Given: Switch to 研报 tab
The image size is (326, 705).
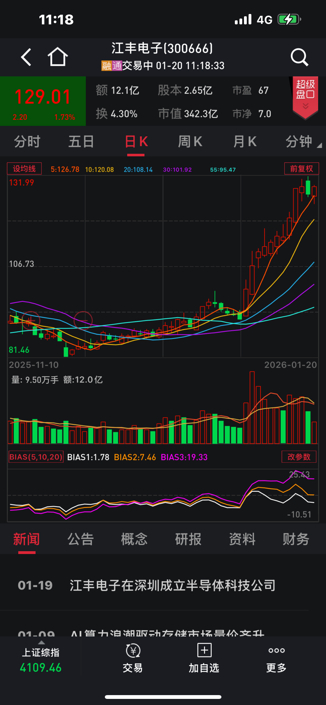Looking at the screenshot, I should pos(188,539).
